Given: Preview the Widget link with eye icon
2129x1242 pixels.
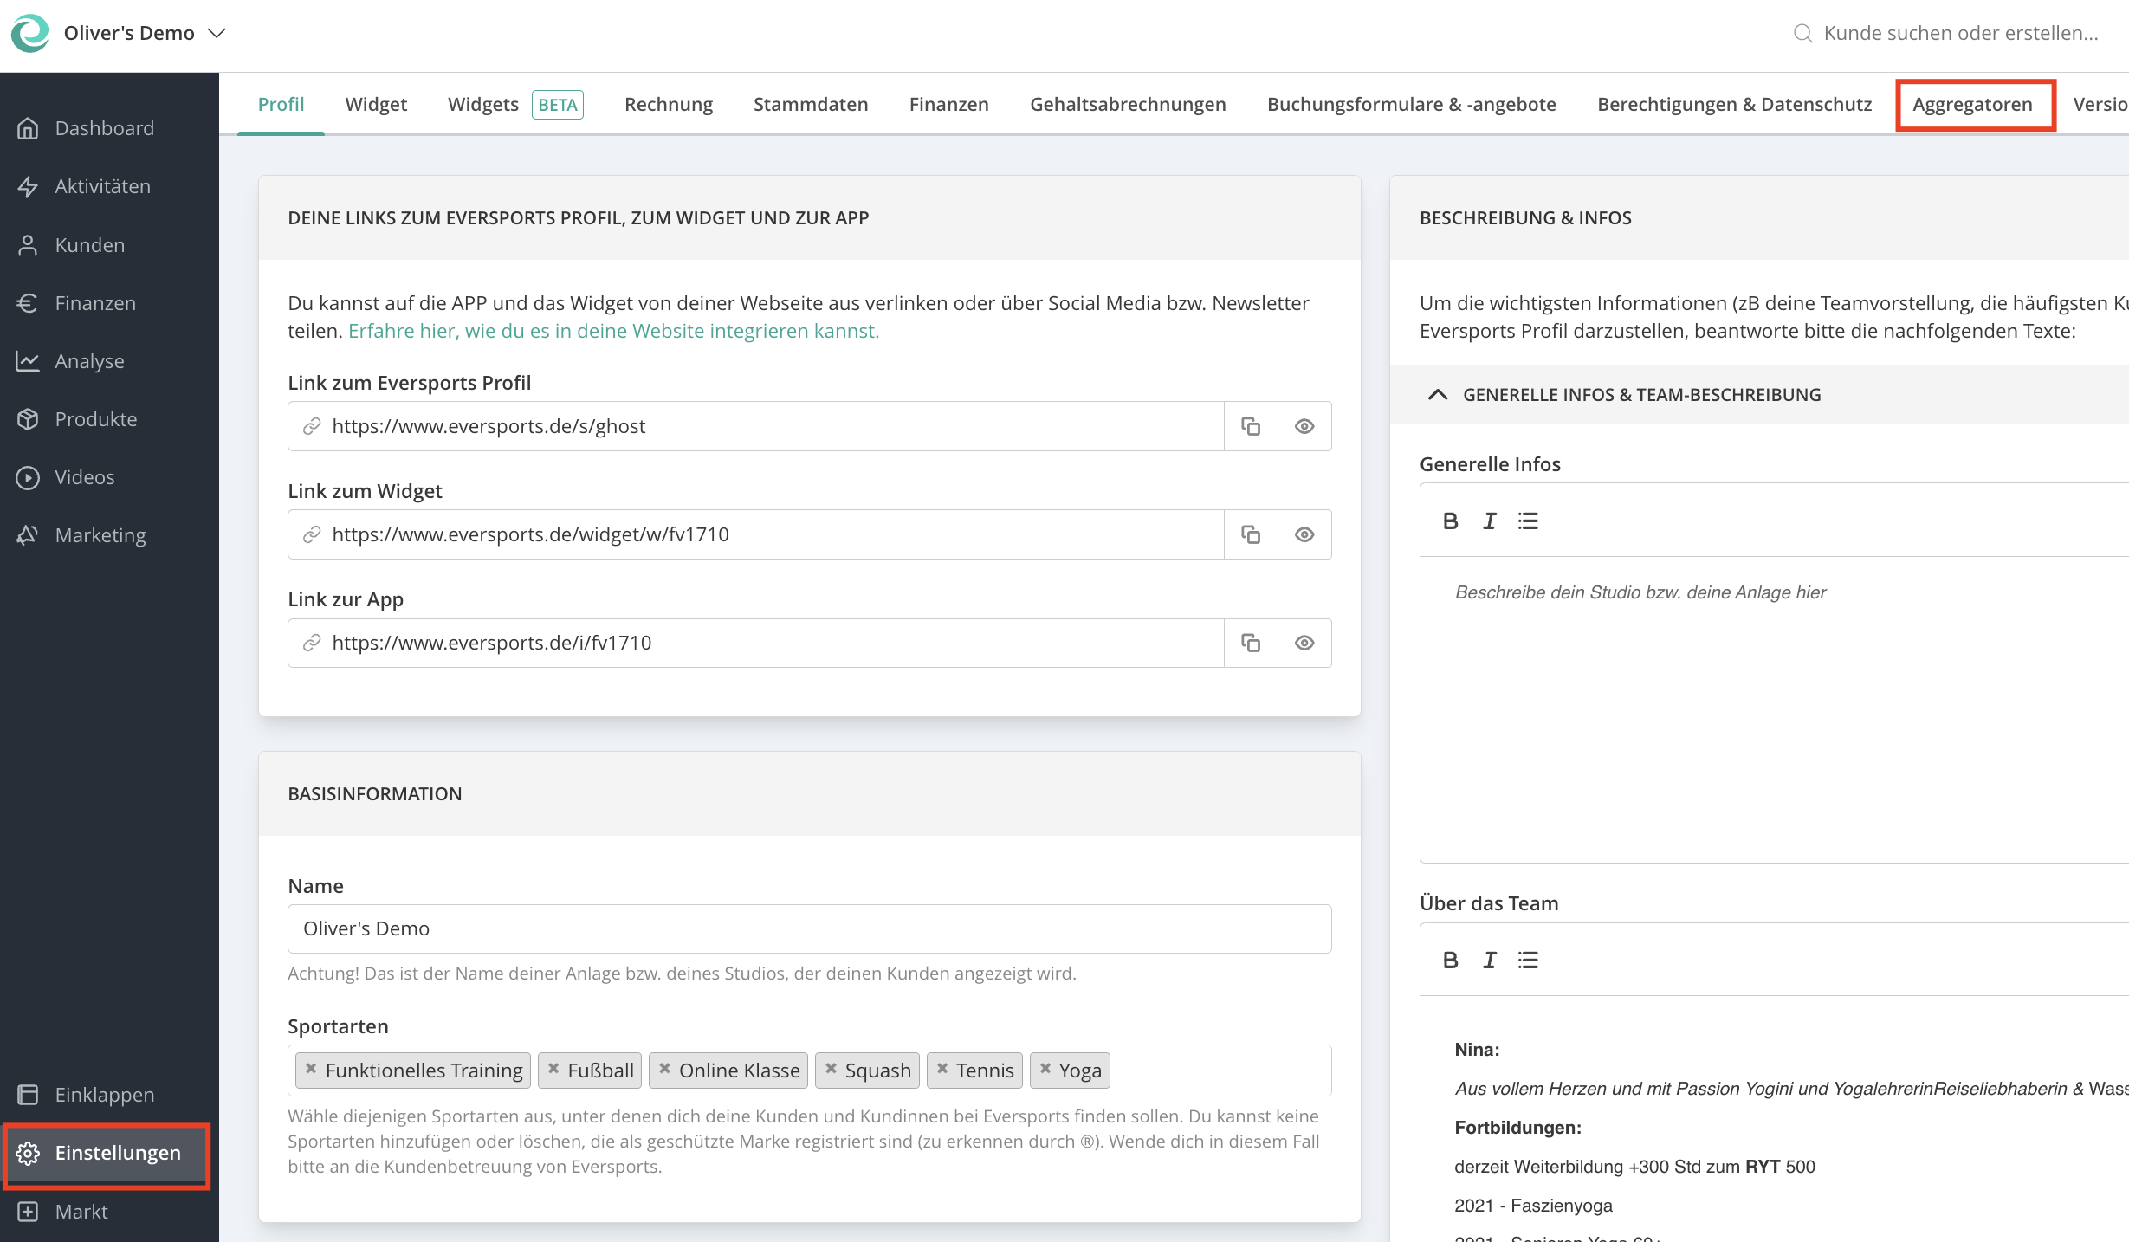Looking at the screenshot, I should (1304, 534).
